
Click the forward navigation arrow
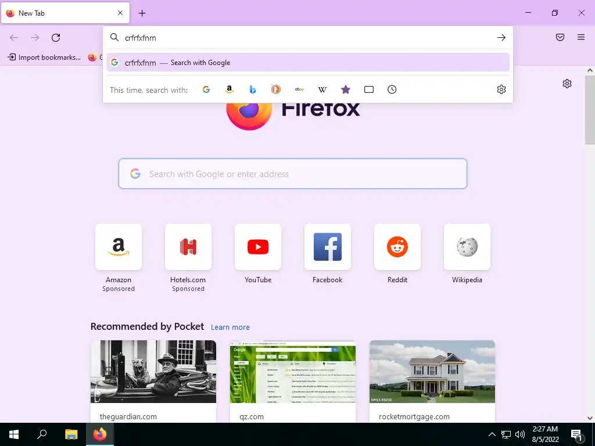(35, 38)
